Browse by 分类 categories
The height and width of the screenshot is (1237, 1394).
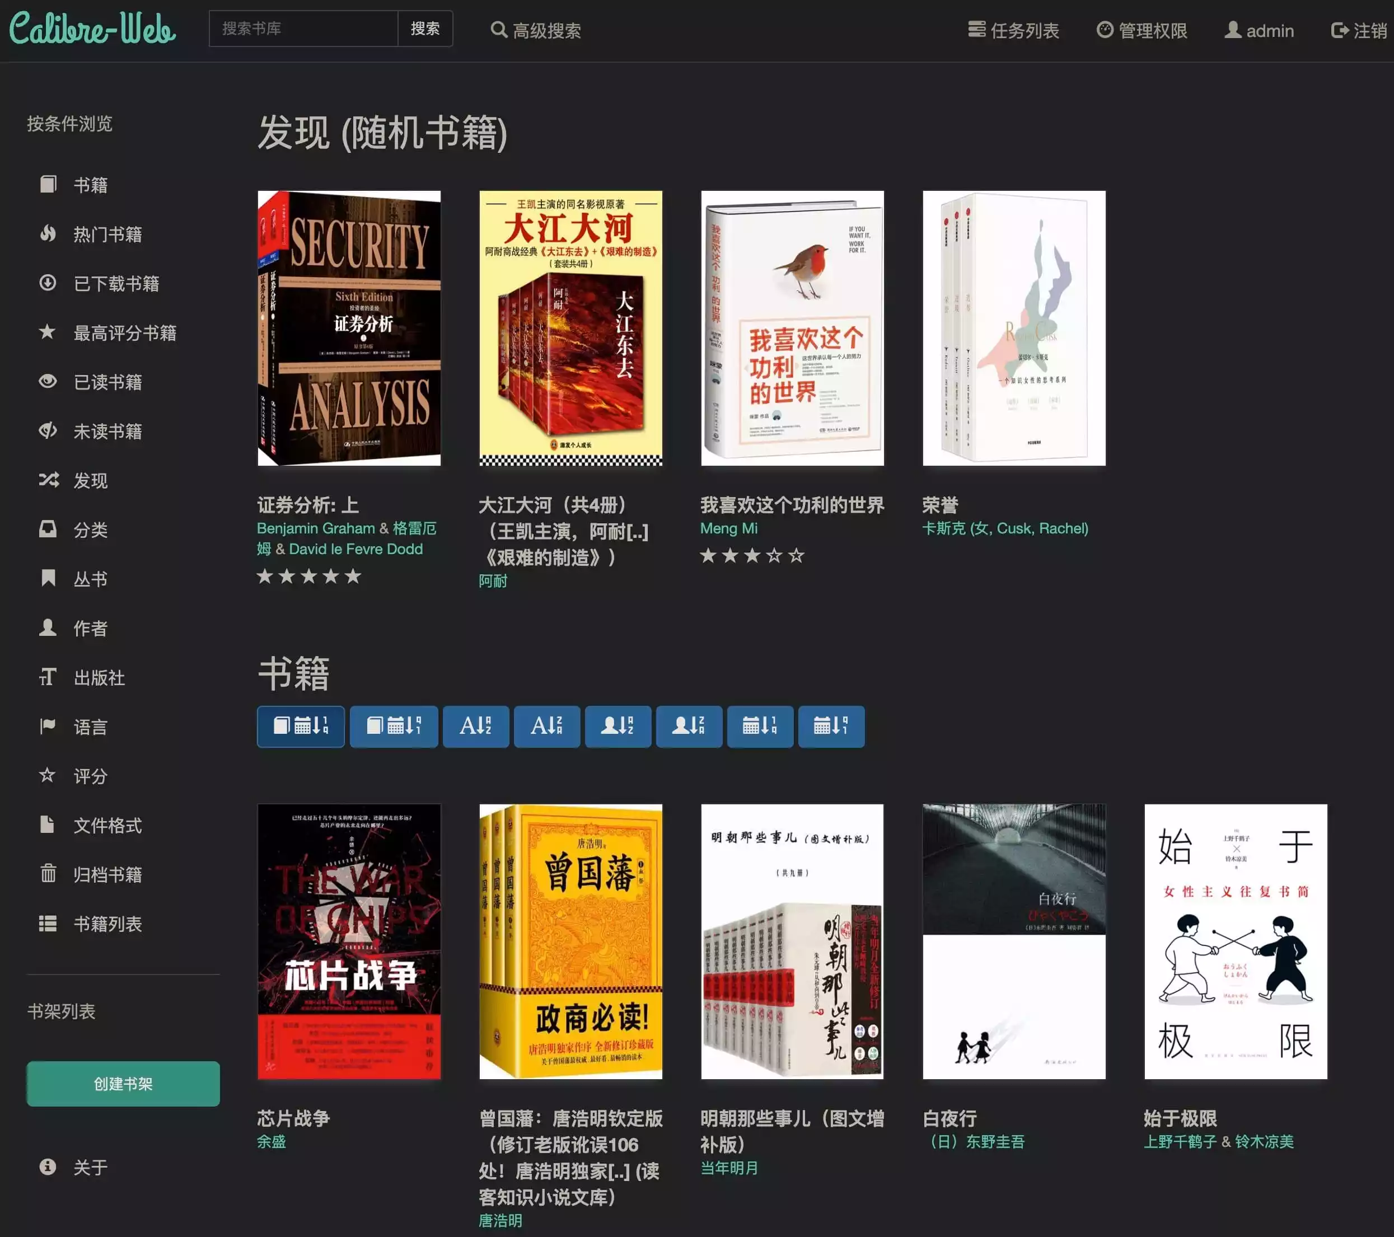(90, 530)
